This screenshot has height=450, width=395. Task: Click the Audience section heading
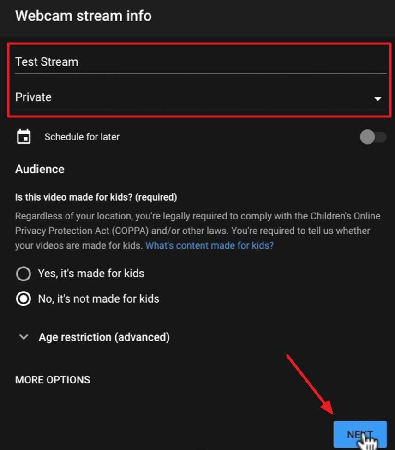(40, 169)
